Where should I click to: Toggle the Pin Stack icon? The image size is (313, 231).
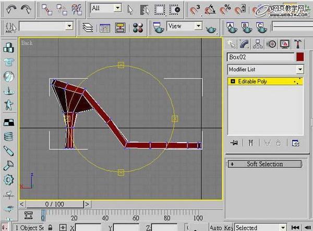[234, 143]
